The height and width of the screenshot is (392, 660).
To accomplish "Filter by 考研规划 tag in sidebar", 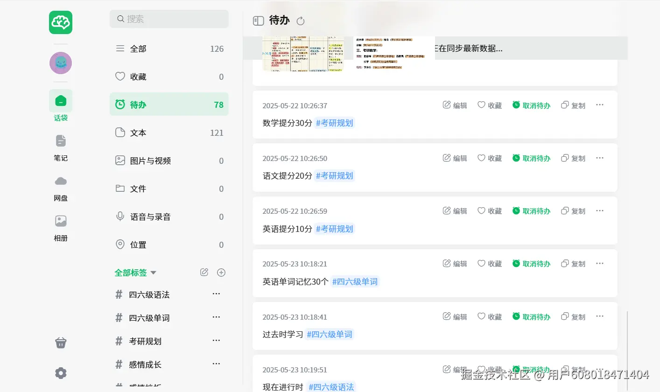I will (x=145, y=341).
